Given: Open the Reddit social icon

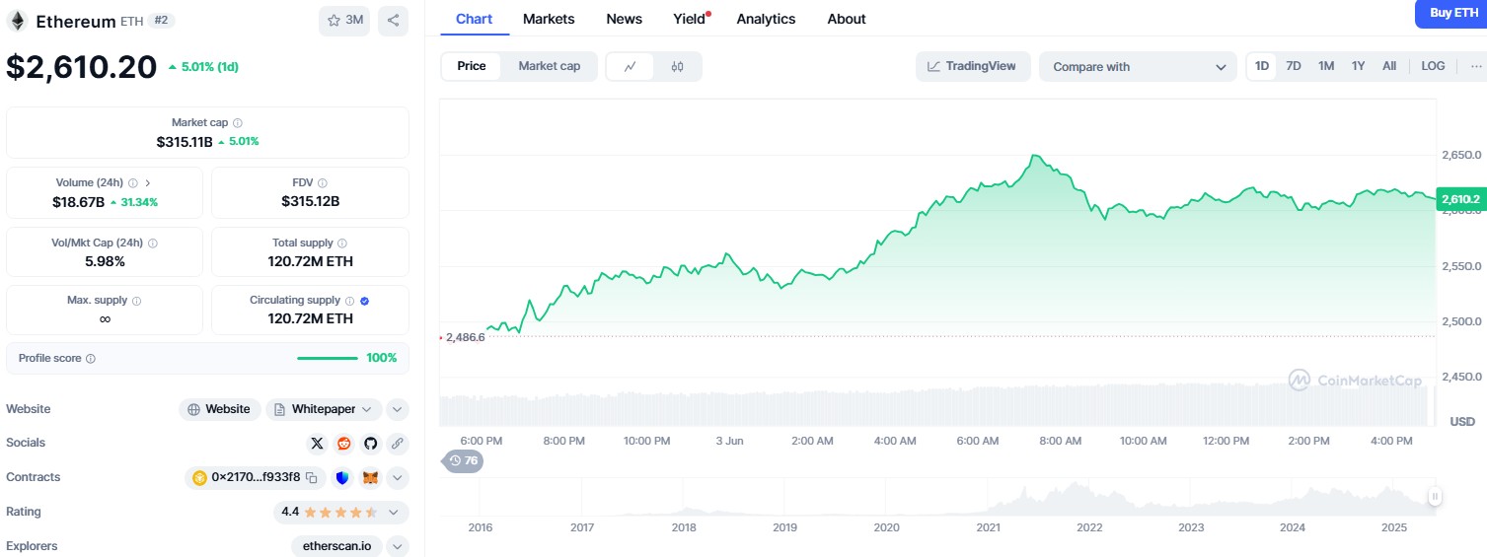Looking at the screenshot, I should pyautogui.click(x=343, y=443).
